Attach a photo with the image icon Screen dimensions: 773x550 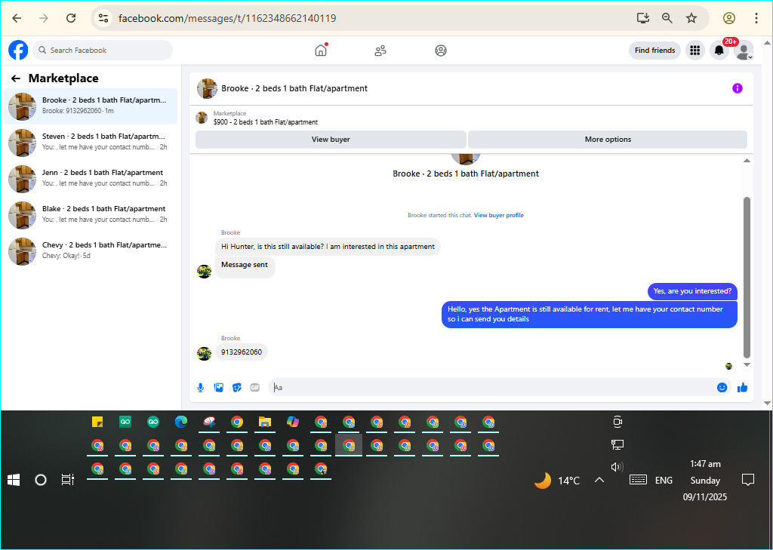(x=219, y=388)
